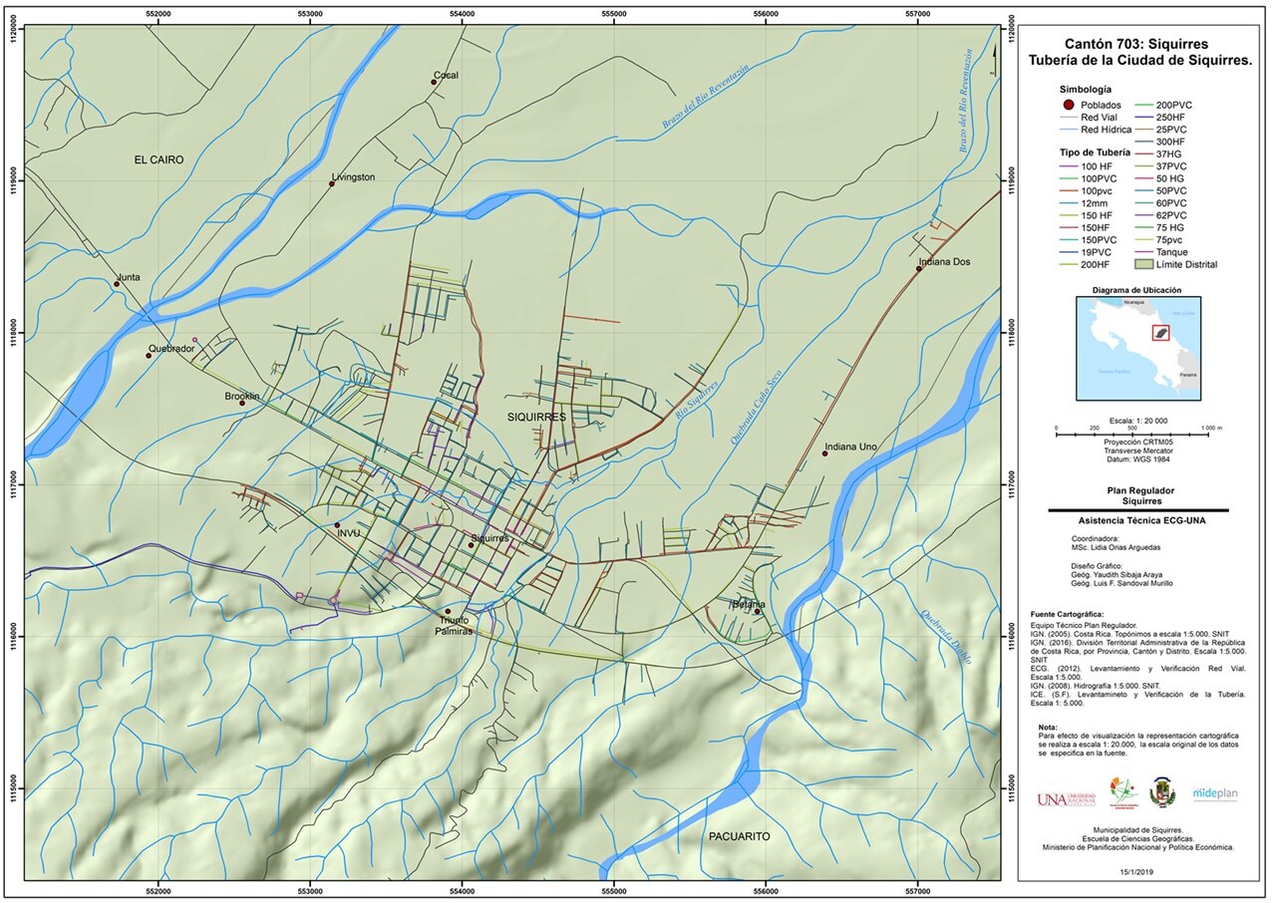Click the mideplan logo
The width and height of the screenshot is (1276, 903).
pos(1214,794)
